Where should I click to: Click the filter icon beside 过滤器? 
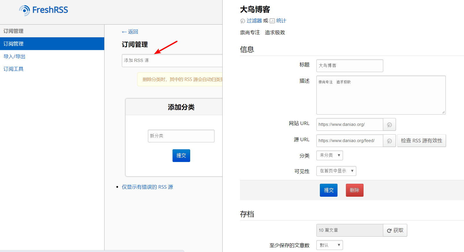pos(243,21)
